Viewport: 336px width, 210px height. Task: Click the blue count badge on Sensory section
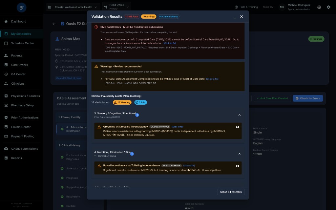(x=137, y=115)
